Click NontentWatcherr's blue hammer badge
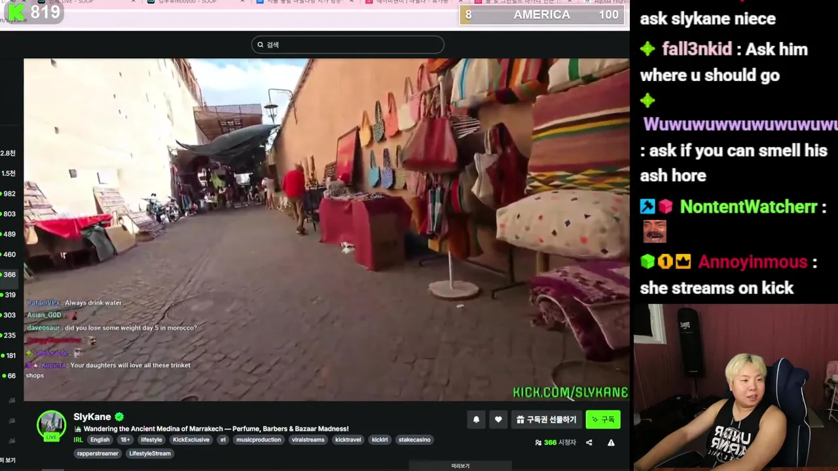Viewport: 838px width, 471px height. 647,207
